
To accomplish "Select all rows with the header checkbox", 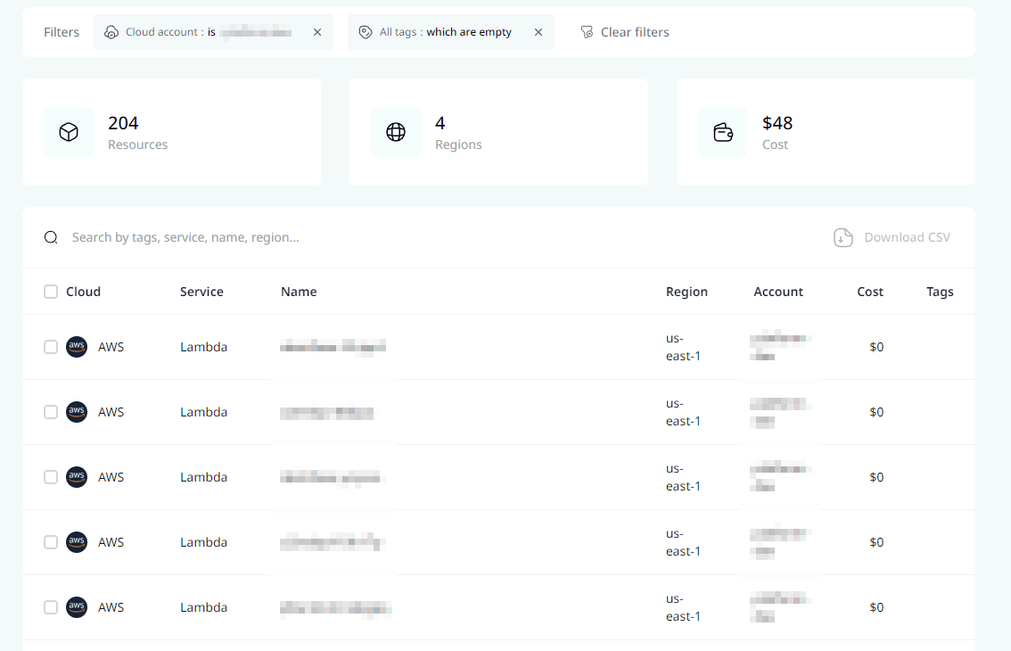I will pyautogui.click(x=50, y=291).
